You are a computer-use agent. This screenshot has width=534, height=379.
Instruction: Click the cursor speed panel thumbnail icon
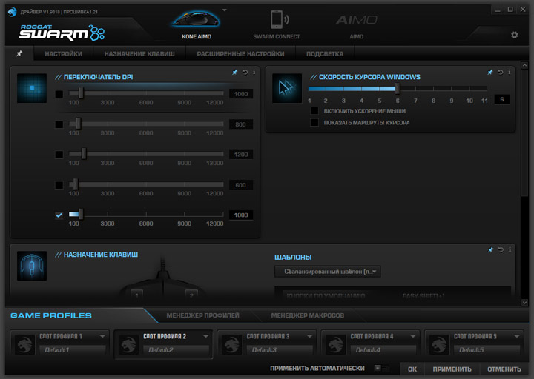(x=287, y=88)
